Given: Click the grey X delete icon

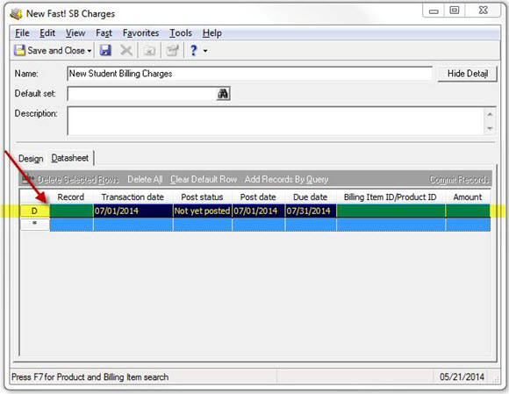Looking at the screenshot, I should 126,50.
